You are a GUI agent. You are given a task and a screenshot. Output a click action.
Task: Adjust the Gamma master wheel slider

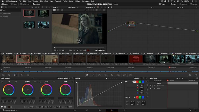point(28,98)
